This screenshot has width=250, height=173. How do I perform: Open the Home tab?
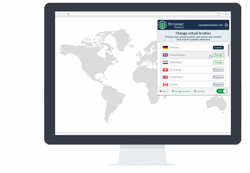click(164, 91)
